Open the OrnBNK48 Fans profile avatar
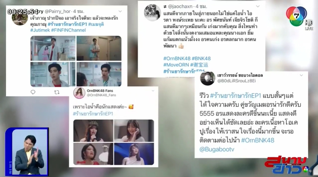Screen dimensions: 318x177 pos(79,93)
